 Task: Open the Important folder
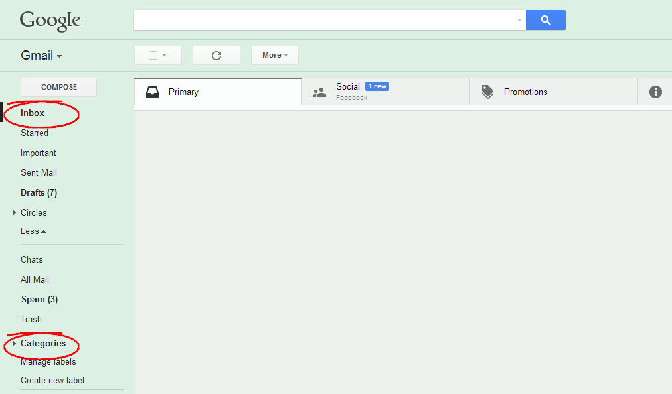(38, 153)
